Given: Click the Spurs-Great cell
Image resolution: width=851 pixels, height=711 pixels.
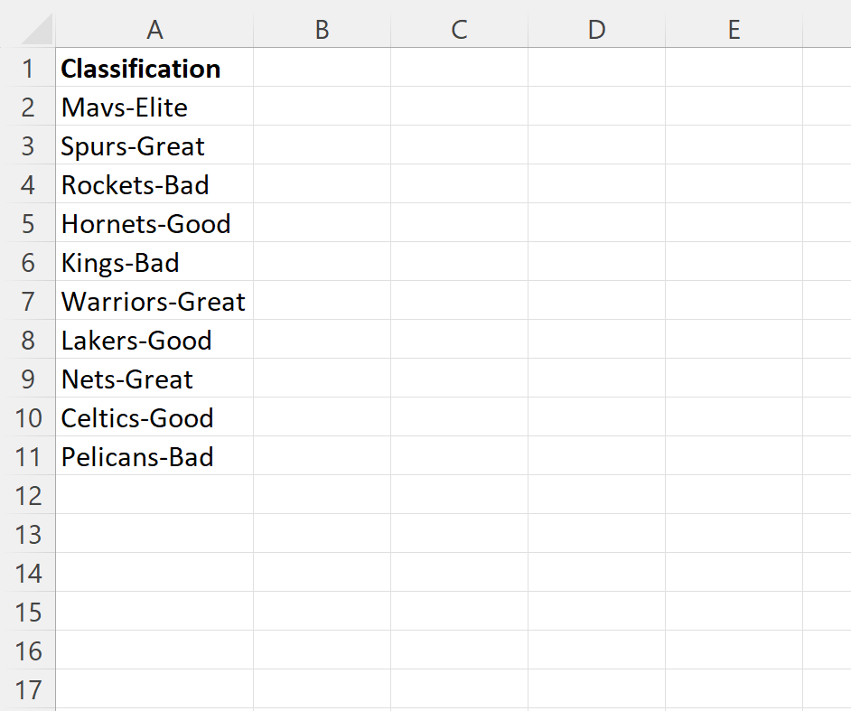Looking at the screenshot, I should point(154,145).
